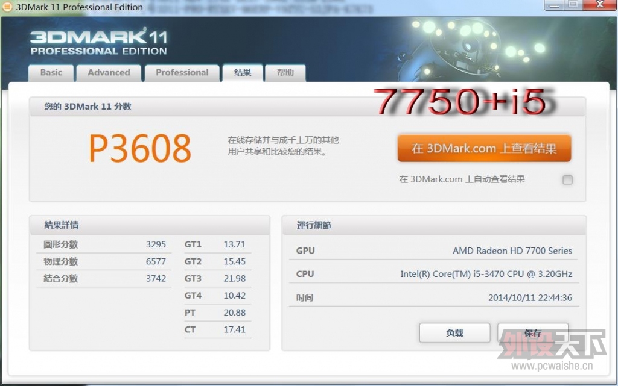Click the timestamp 2014/10/11 22:44:36
The height and width of the screenshot is (386, 618).
coord(530,297)
